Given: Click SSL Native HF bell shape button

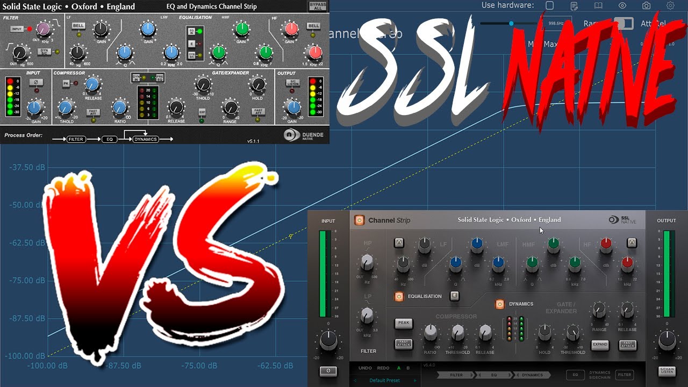Looking at the screenshot, I should (x=632, y=243).
